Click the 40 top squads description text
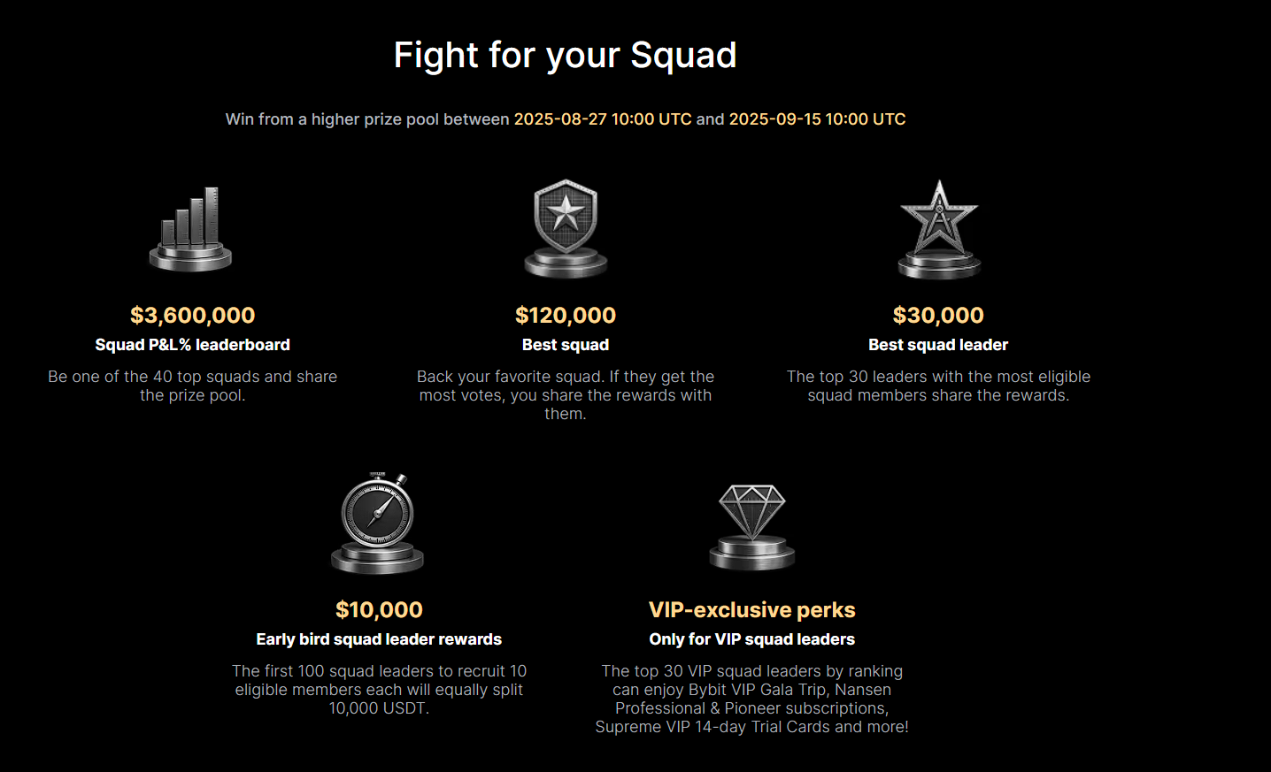This screenshot has width=1271, height=772. [x=193, y=386]
